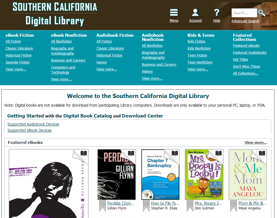
Task: Open All Nonfiction under Audiobook Nonfiction
Action: coord(152,46)
